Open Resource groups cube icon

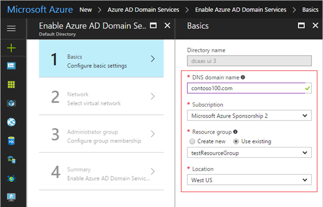[x=11, y=103]
